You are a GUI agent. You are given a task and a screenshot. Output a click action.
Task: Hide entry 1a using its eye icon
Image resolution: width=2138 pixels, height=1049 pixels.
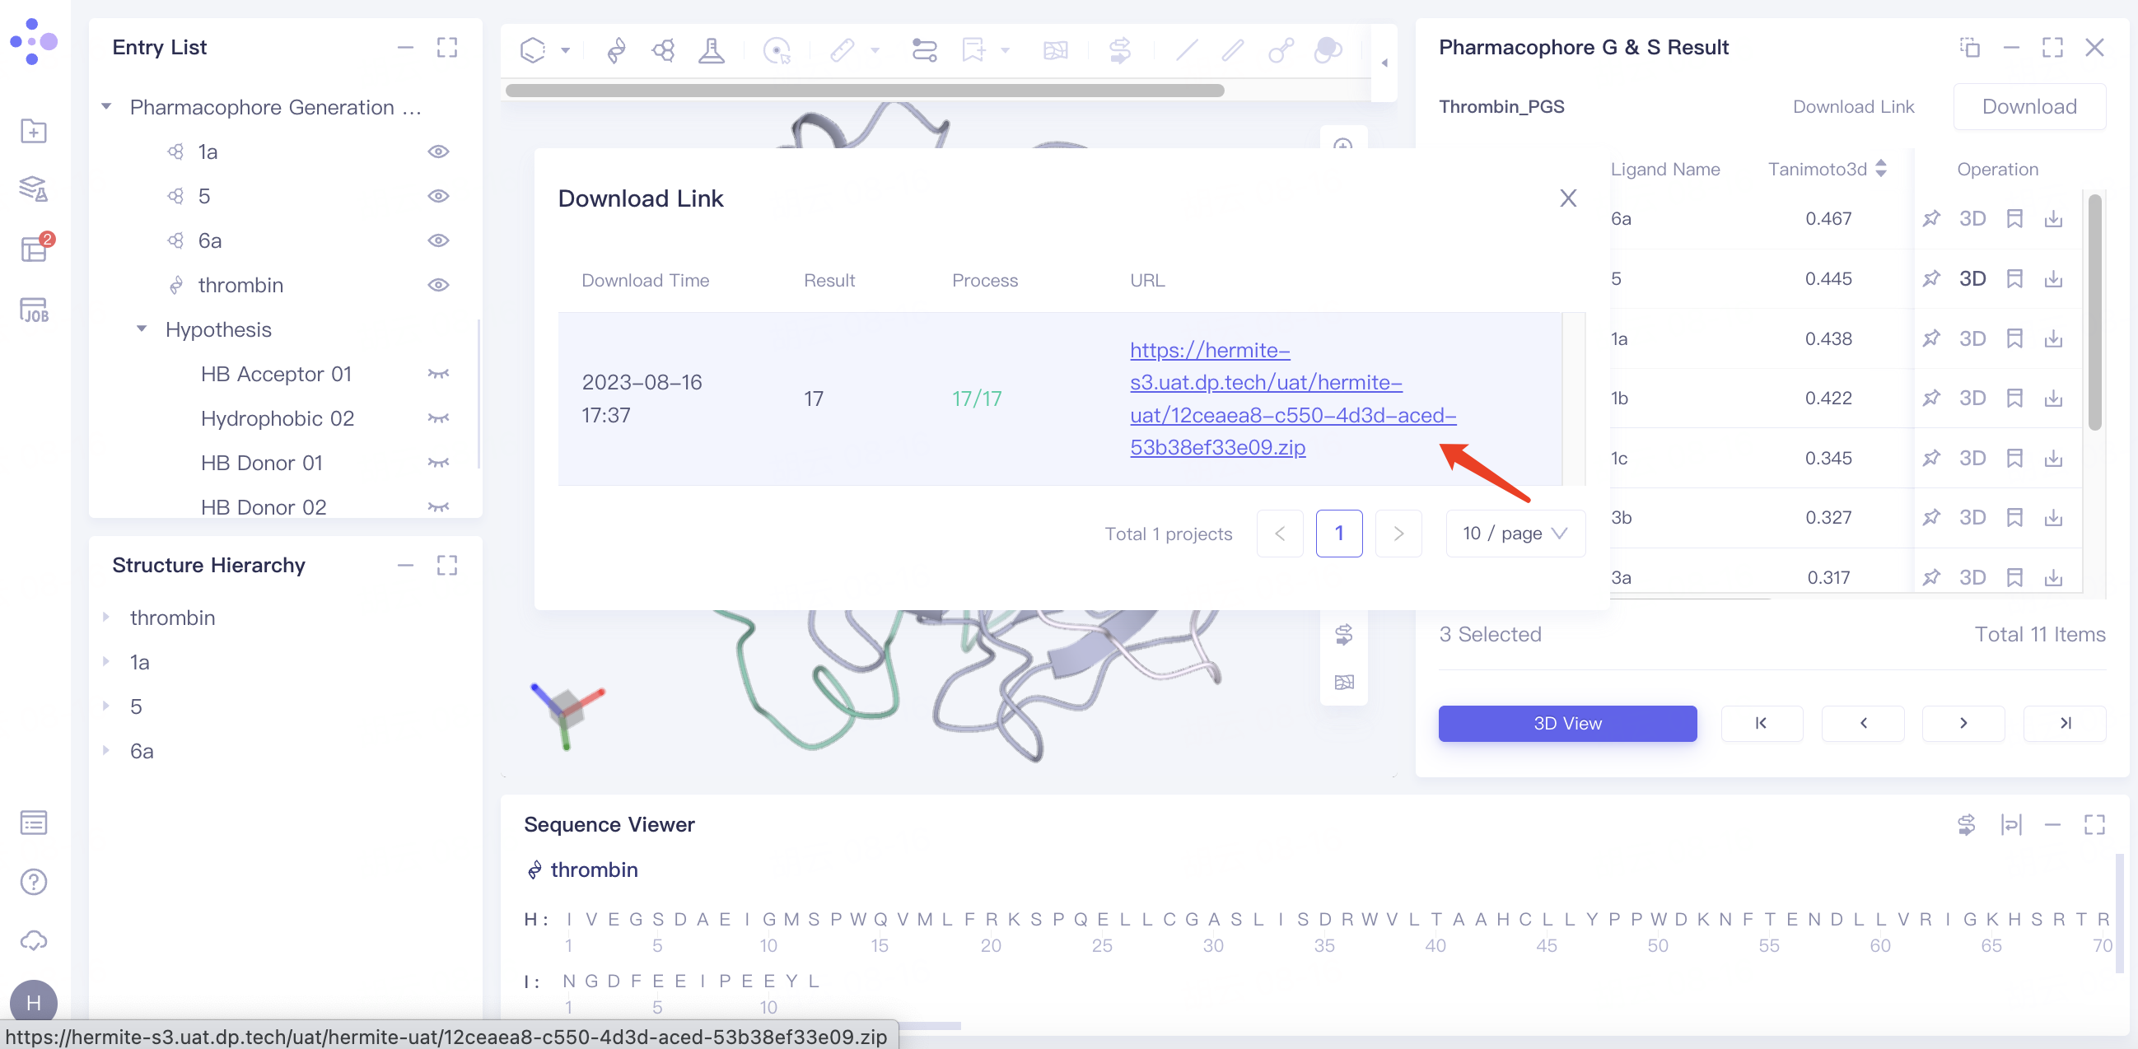[438, 151]
